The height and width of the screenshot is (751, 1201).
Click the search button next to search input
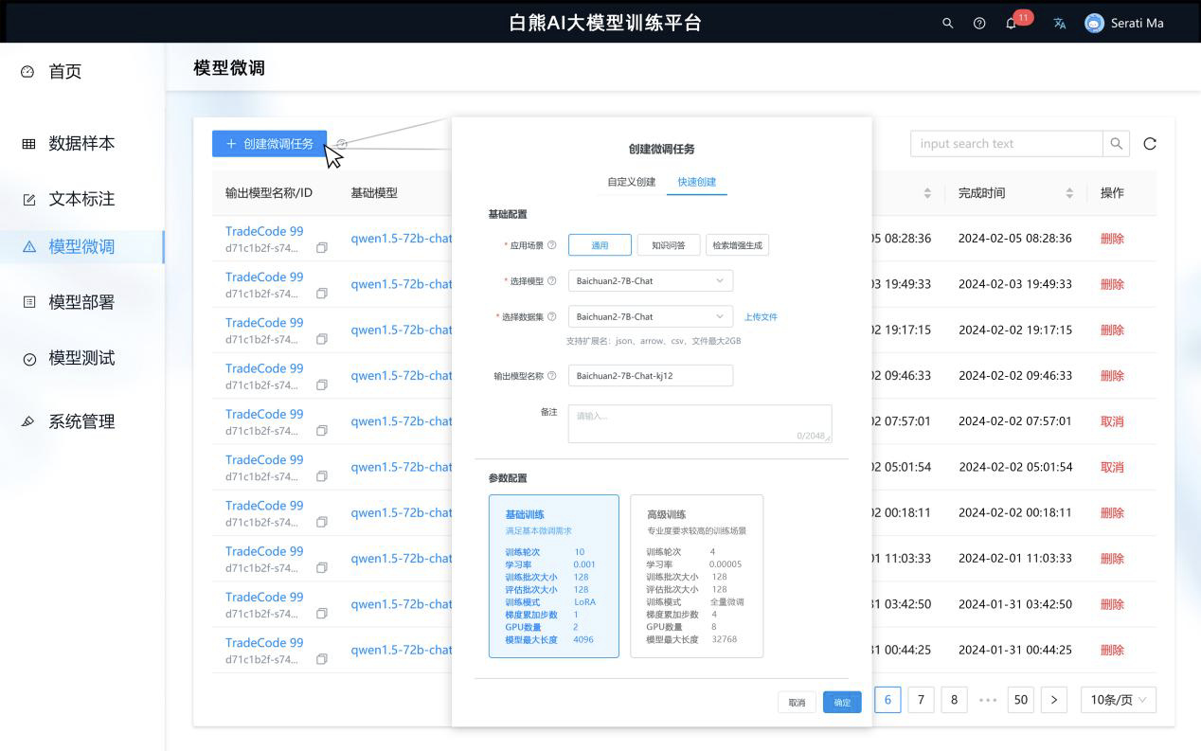pyautogui.click(x=1117, y=144)
